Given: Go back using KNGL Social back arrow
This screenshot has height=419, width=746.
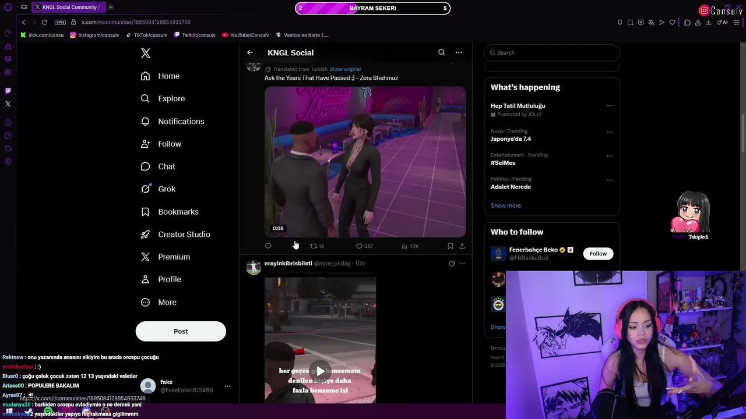Looking at the screenshot, I should click(250, 52).
